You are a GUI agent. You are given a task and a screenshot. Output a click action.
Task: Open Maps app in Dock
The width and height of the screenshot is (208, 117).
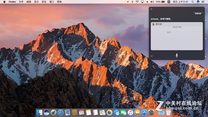[102, 113]
